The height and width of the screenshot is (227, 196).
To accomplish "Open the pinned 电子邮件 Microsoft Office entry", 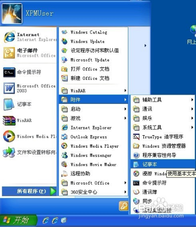I will coord(29,53).
